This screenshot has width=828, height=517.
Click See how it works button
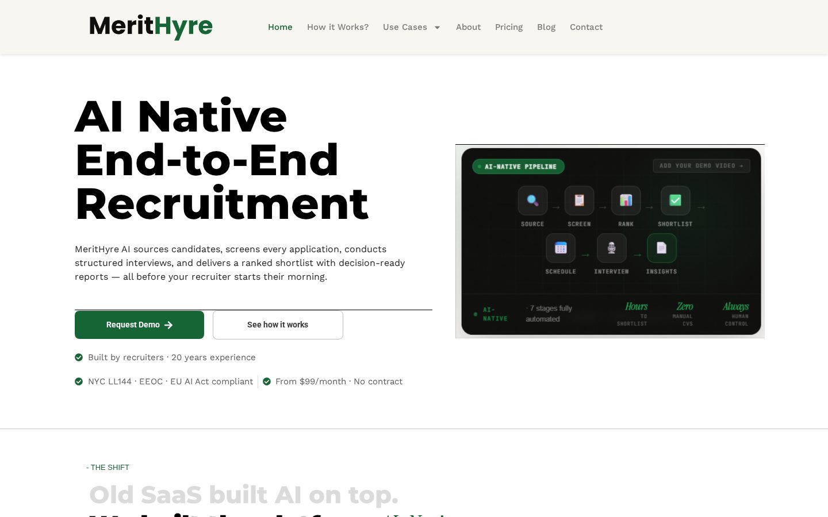(x=278, y=325)
